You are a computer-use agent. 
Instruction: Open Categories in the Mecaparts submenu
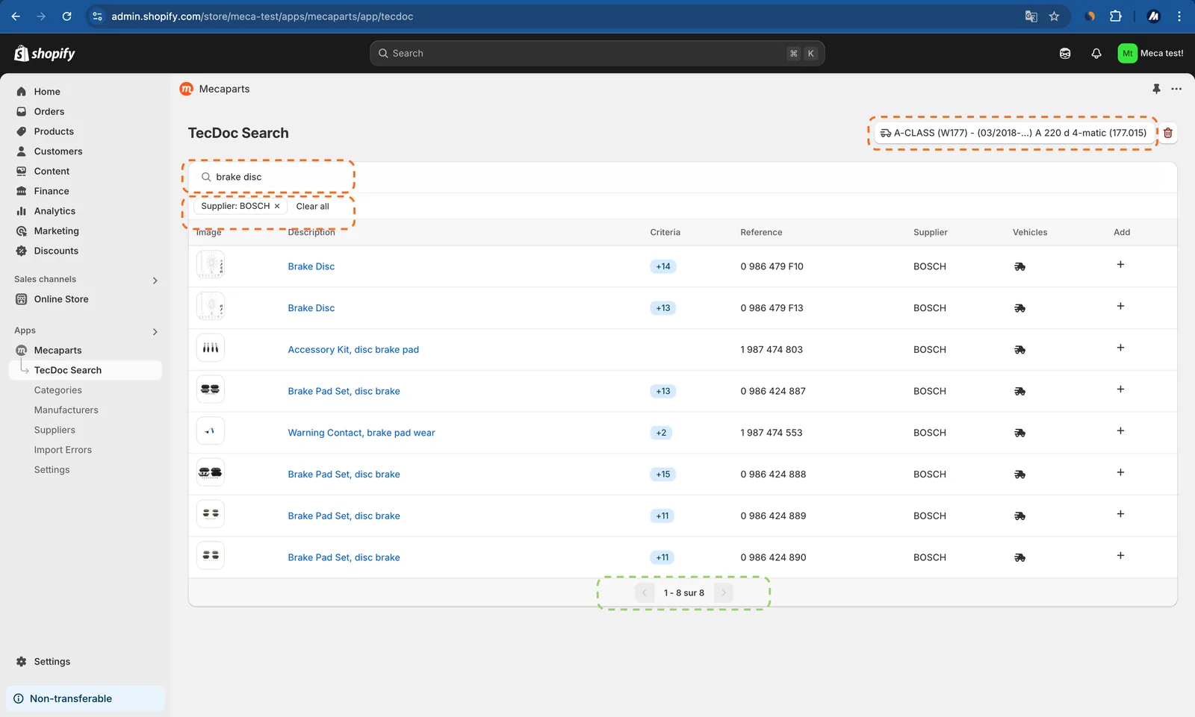tap(58, 390)
